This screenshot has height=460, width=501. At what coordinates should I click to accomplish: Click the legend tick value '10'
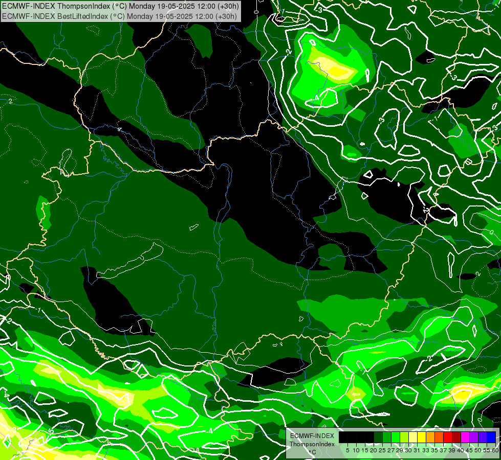click(x=356, y=450)
